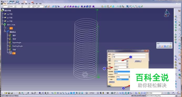The width and height of the screenshot is (182, 97).
Task: Open the 零件几何体 dropdown in bottom toolbar
Action: 162,93
